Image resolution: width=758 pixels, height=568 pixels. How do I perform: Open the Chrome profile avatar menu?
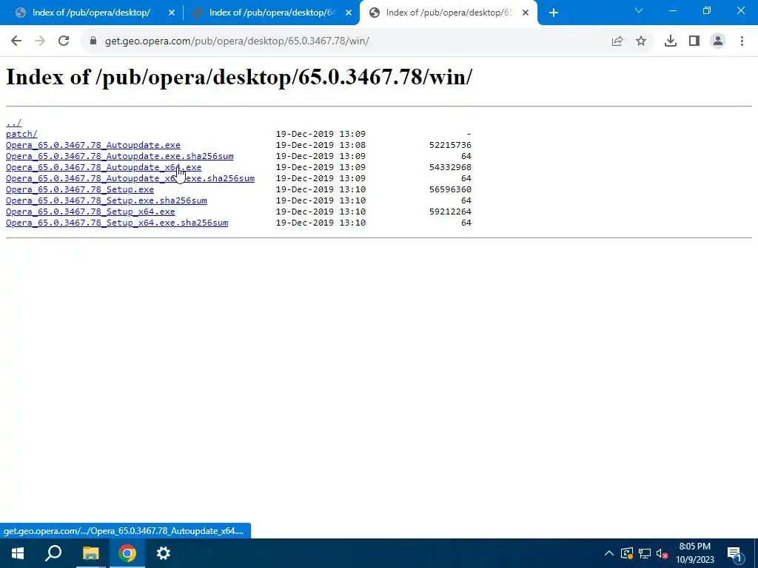coord(718,41)
